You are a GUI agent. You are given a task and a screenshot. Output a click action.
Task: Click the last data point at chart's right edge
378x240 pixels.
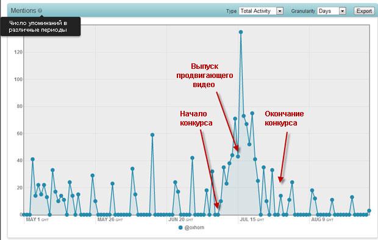tap(369, 211)
